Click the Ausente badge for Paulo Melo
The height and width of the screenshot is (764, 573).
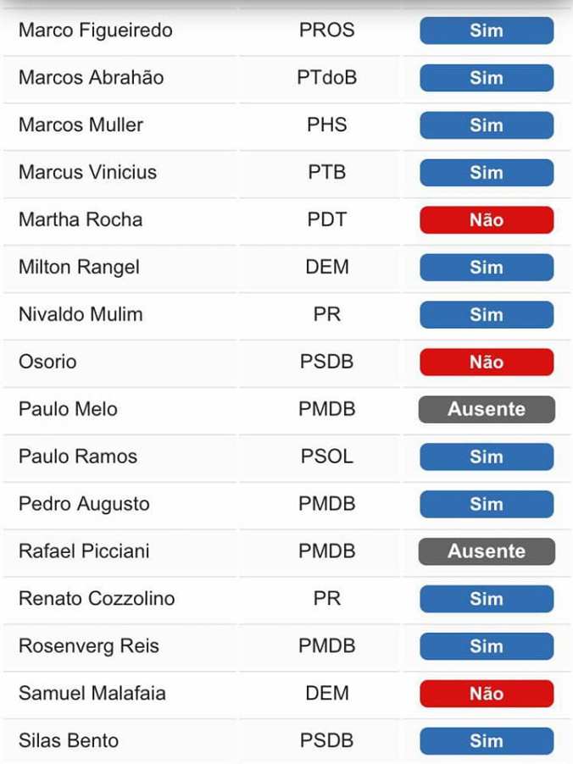(x=486, y=409)
